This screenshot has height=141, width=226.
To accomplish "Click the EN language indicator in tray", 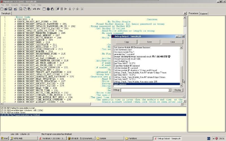I will tap(208, 138).
